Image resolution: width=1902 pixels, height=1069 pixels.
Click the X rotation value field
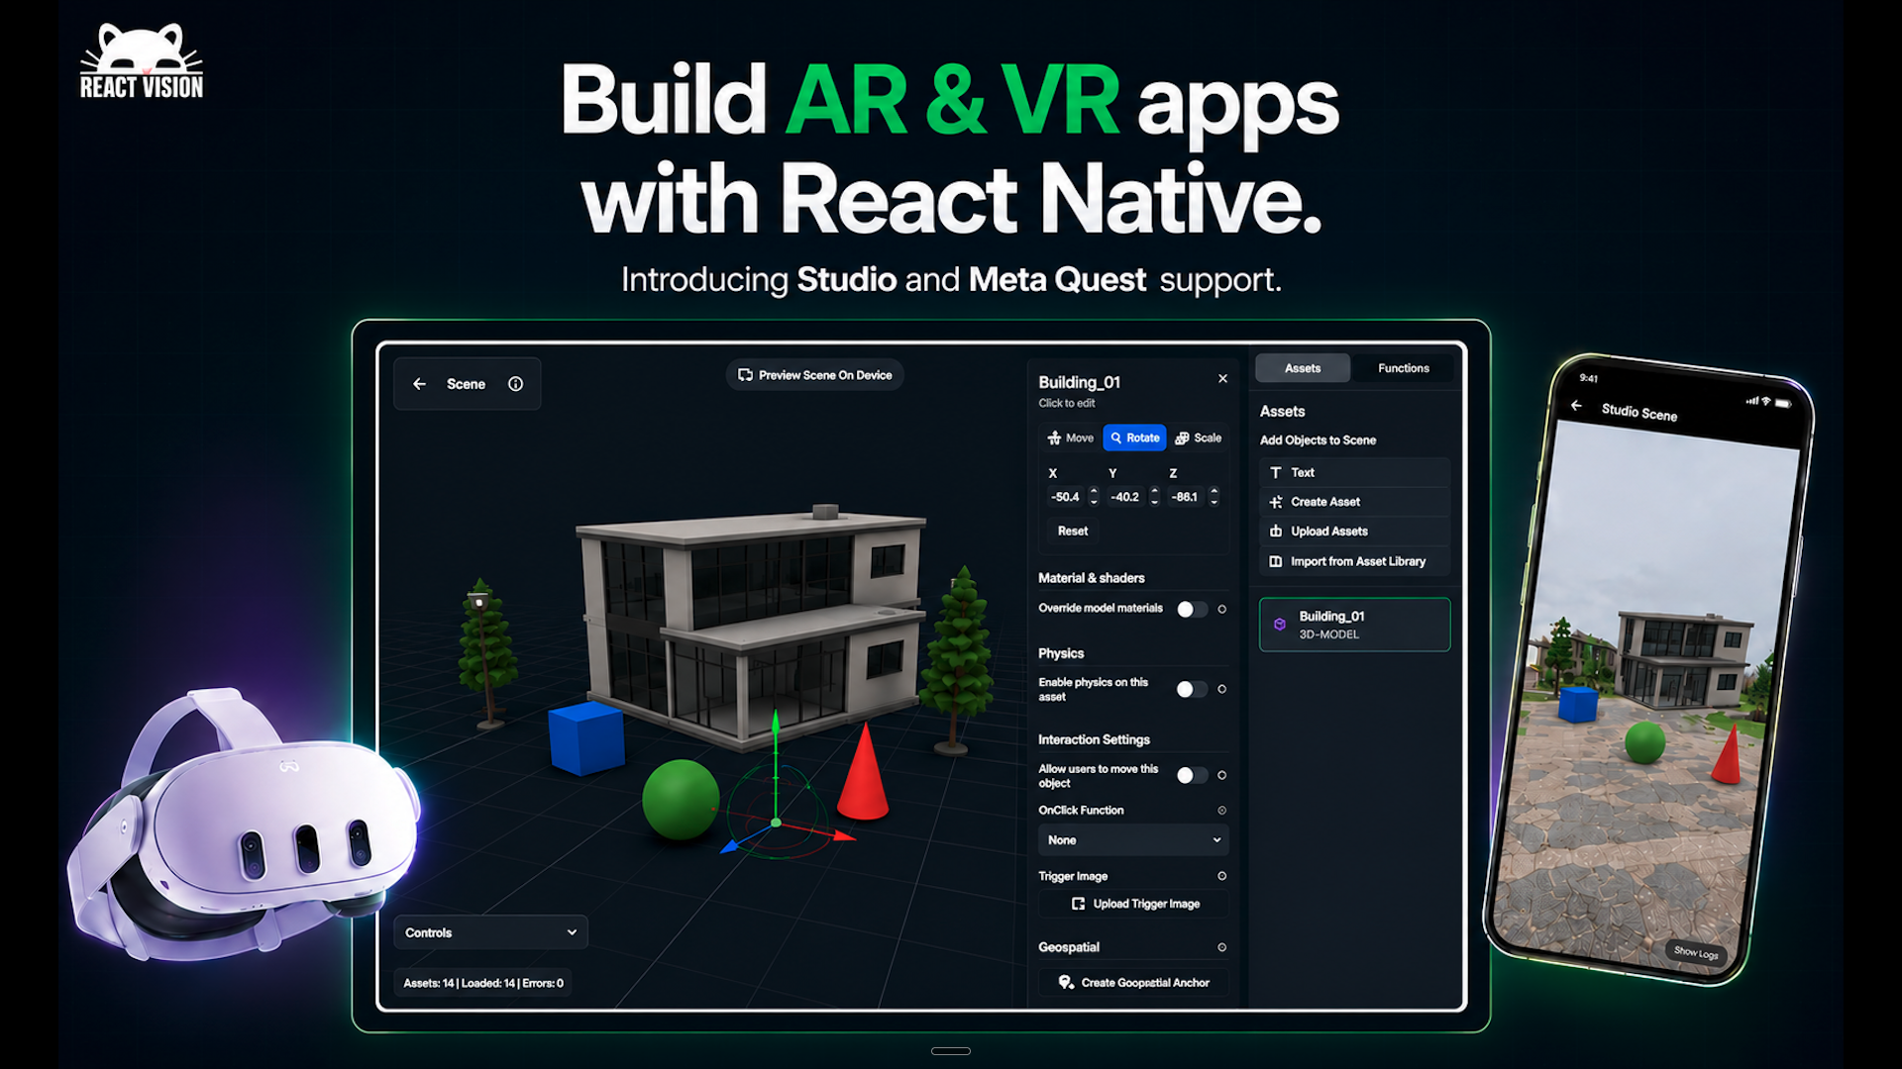(x=1065, y=497)
